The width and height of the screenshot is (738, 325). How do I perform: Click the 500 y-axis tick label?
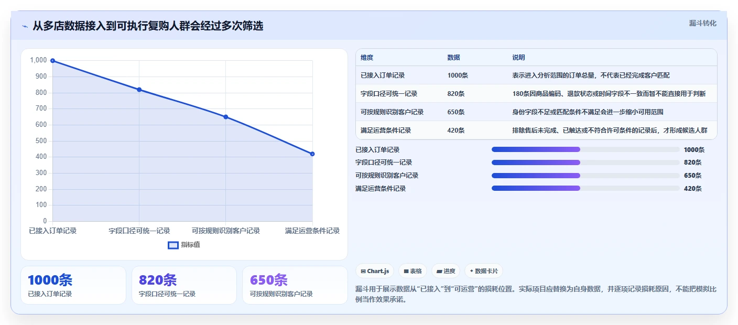pos(41,140)
